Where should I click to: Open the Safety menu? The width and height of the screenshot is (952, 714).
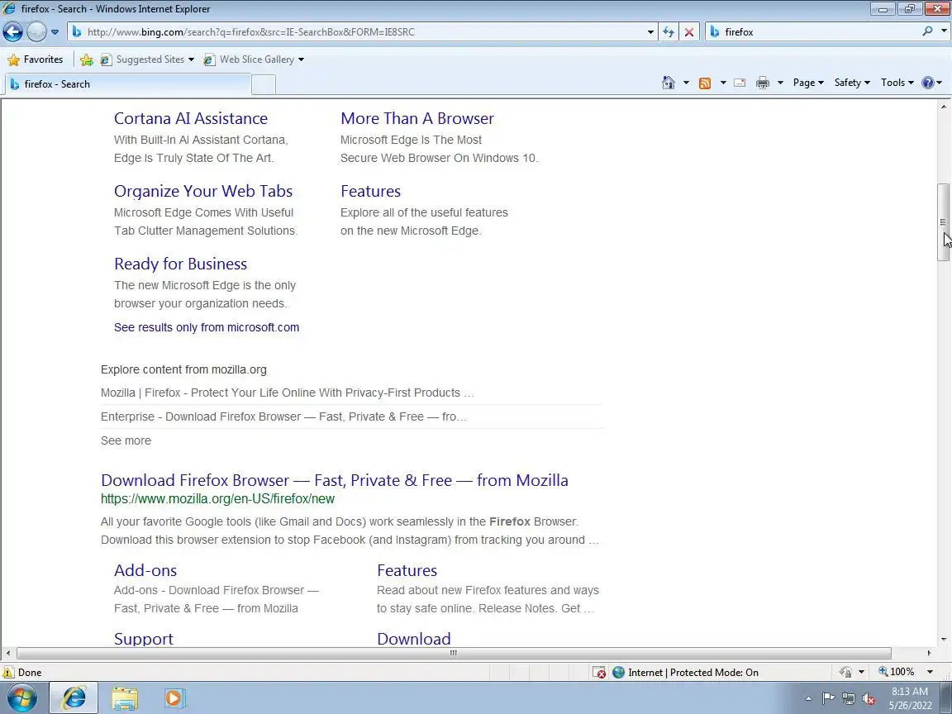click(x=852, y=83)
